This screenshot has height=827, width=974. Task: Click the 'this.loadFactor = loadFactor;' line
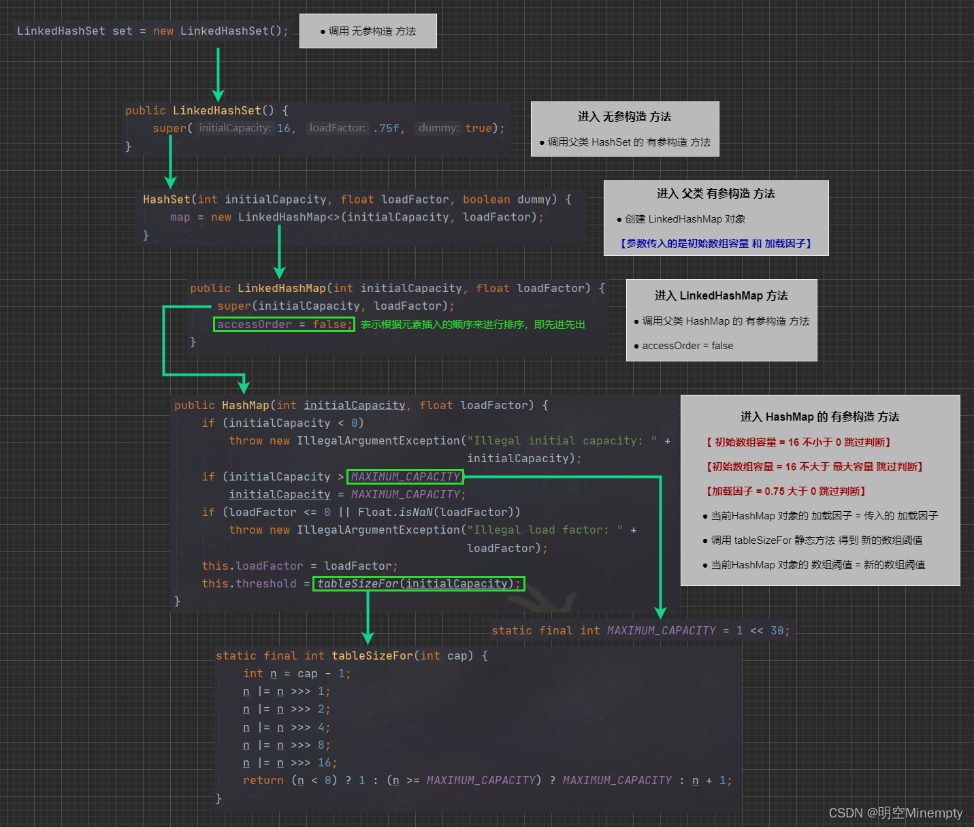pos(300,566)
